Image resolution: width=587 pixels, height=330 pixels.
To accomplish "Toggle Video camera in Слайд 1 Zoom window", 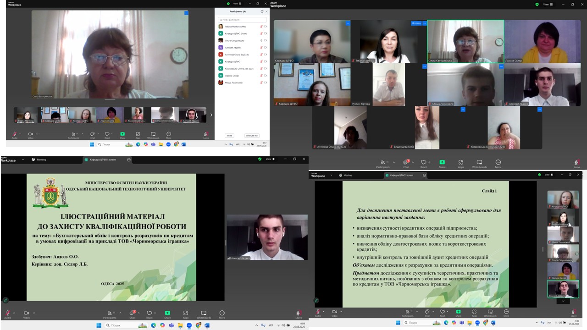I will (334, 312).
